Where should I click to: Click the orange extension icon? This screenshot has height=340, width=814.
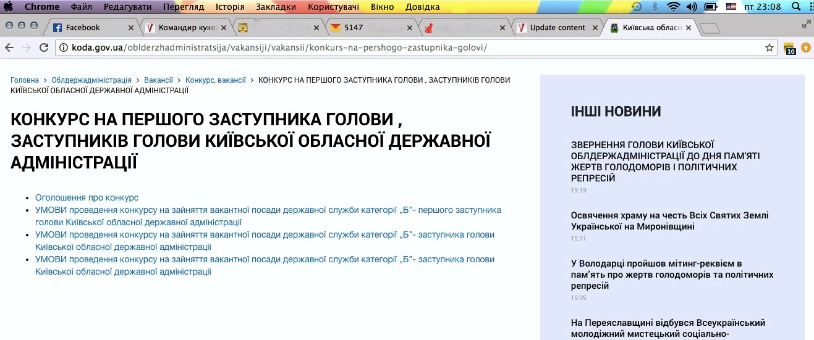(806, 48)
